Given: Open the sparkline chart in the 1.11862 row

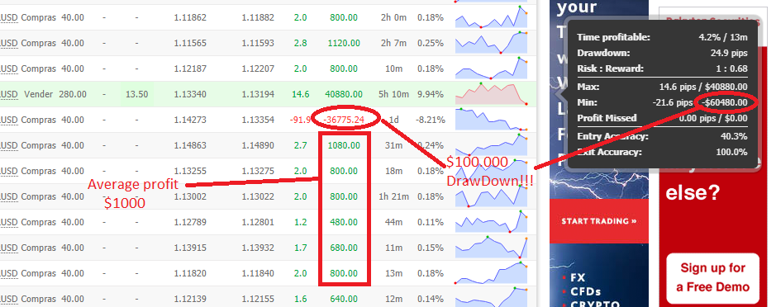Looking at the screenshot, I should pos(492,17).
